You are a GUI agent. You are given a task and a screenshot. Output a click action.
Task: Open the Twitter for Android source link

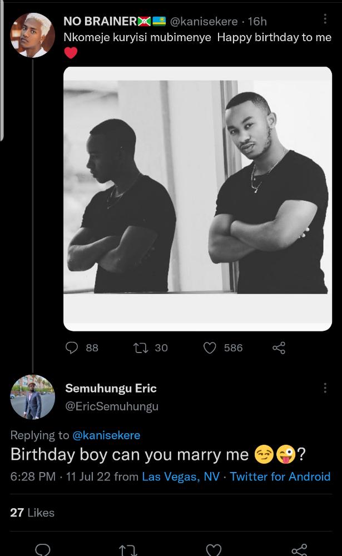click(x=280, y=476)
